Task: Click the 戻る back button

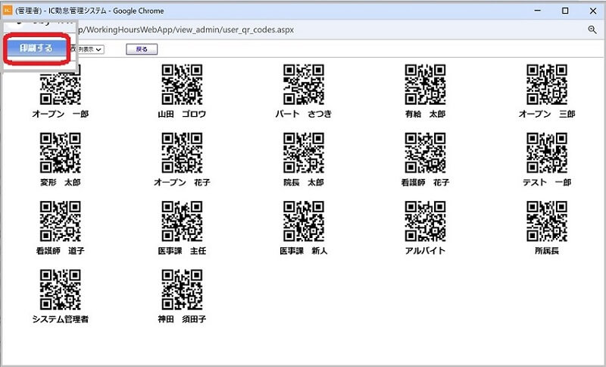Action: pos(142,49)
